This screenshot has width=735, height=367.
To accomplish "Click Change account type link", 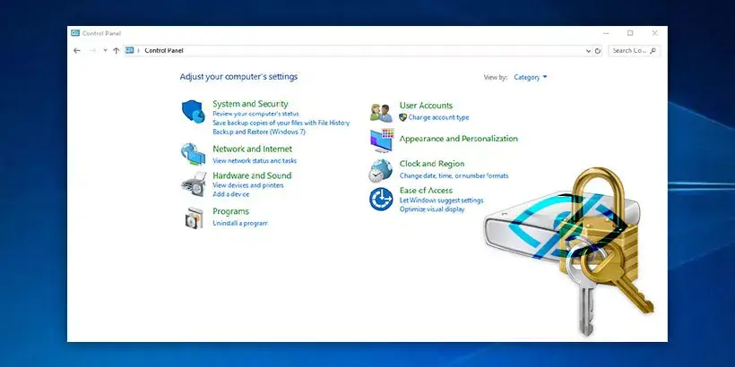I will click(x=438, y=117).
